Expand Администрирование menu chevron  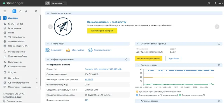(x=37, y=83)
